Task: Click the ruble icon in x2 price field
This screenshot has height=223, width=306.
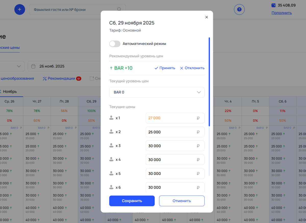Action: point(198,132)
